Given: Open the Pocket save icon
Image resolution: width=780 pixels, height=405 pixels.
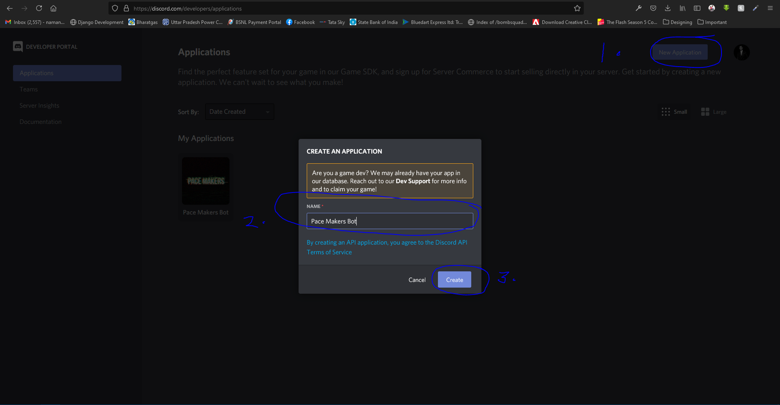Looking at the screenshot, I should [x=653, y=8].
